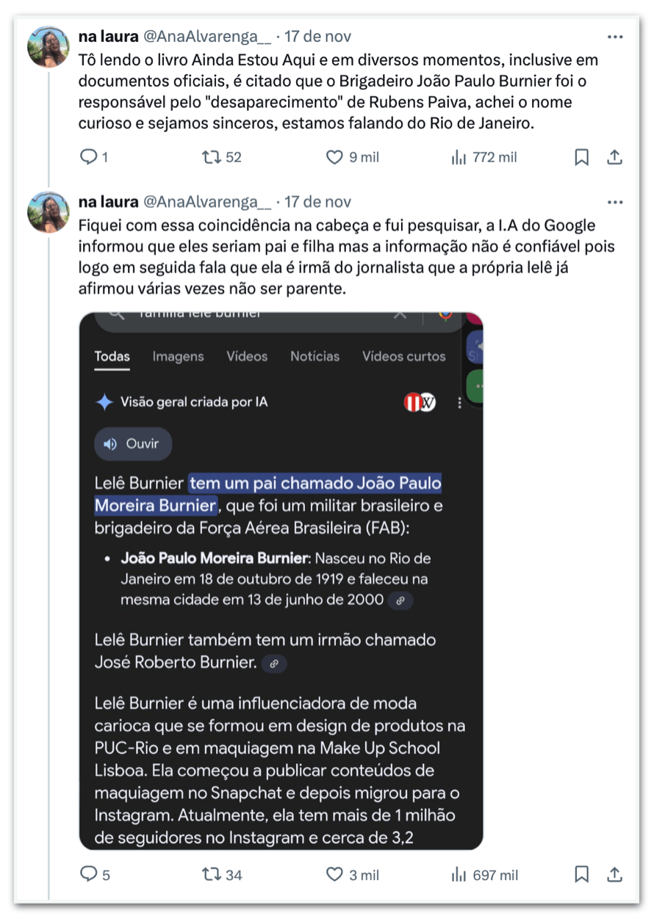The height and width of the screenshot is (919, 651).
Task: Bookmark the first tweet
Action: [581, 157]
